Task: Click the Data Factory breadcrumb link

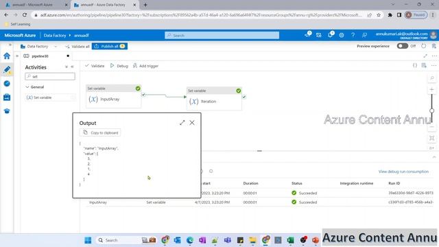Action: coord(55,35)
